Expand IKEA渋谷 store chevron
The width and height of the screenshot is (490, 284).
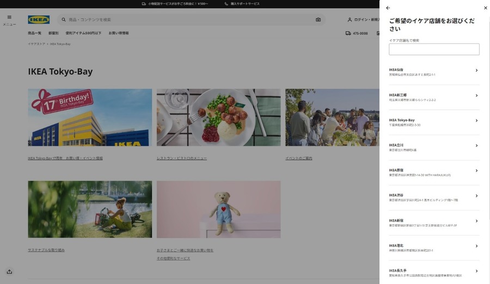click(476, 196)
